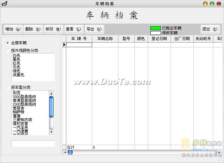Click the 导出 (O) export button
The width and height of the screenshot is (224, 163).
[94, 29]
